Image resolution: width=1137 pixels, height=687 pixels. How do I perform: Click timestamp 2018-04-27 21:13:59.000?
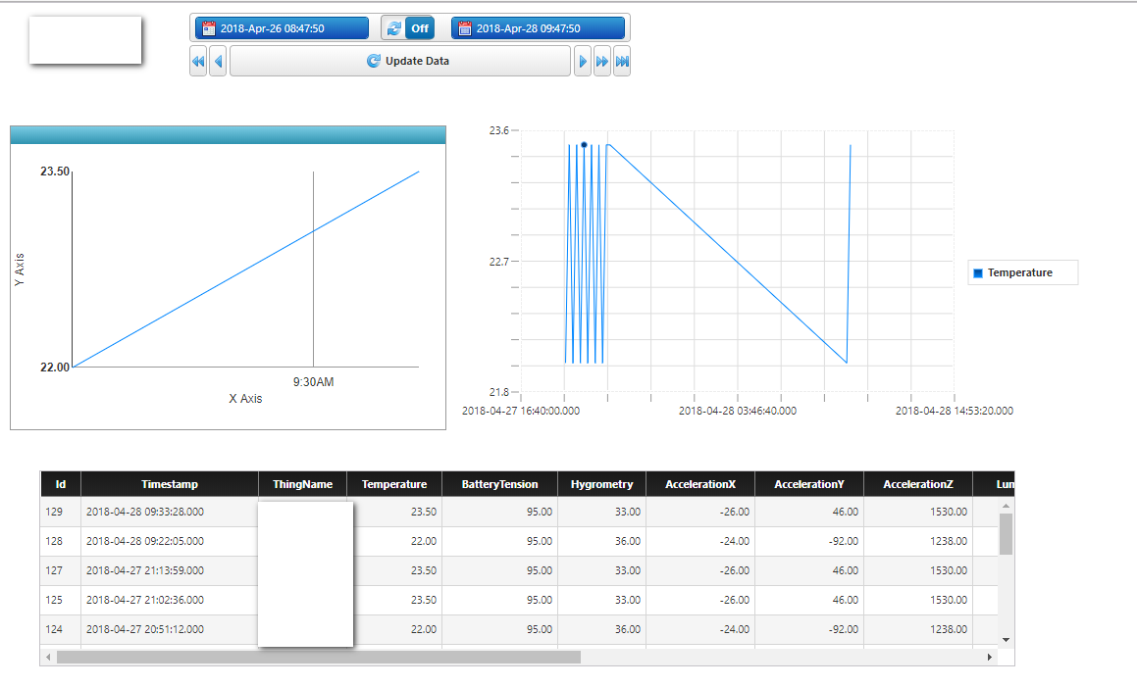point(145,570)
